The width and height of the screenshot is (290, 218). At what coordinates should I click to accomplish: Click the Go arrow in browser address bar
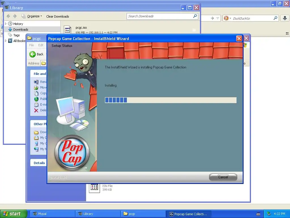point(212,18)
